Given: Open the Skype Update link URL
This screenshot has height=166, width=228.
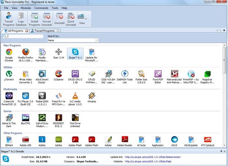Looking at the screenshot, I should point(153,157).
